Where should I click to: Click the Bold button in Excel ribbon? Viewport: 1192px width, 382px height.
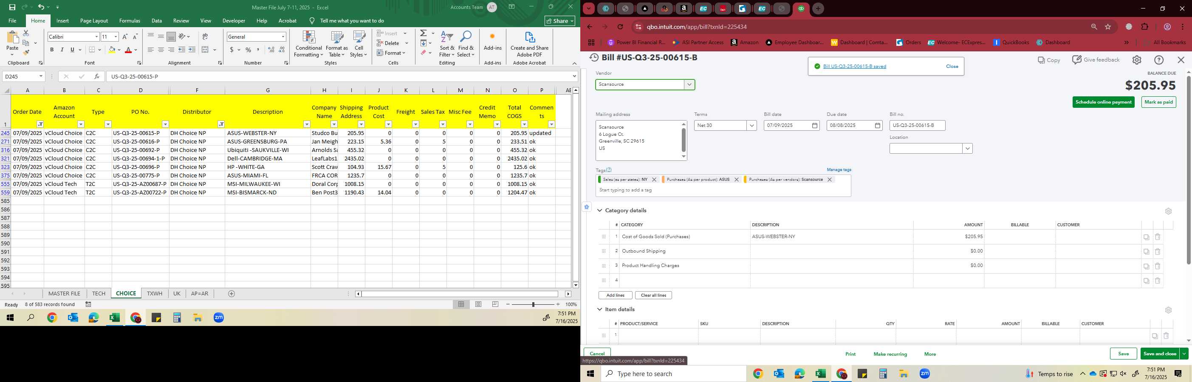52,50
